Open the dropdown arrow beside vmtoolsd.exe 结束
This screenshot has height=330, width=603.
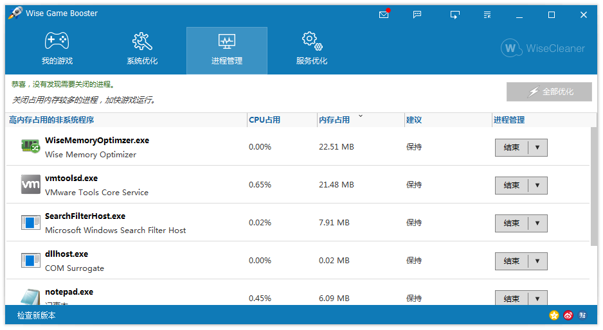(537, 186)
